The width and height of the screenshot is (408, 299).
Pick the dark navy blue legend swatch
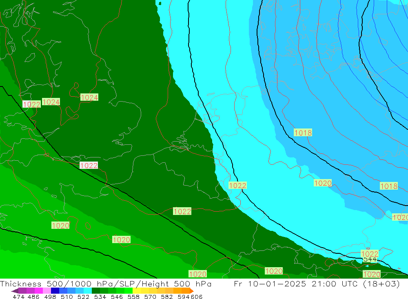(55, 291)
